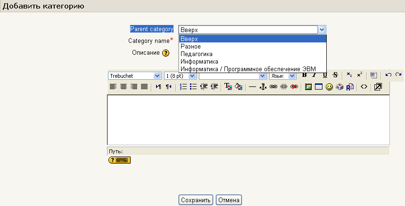Toggle bold formatting

tap(304, 75)
